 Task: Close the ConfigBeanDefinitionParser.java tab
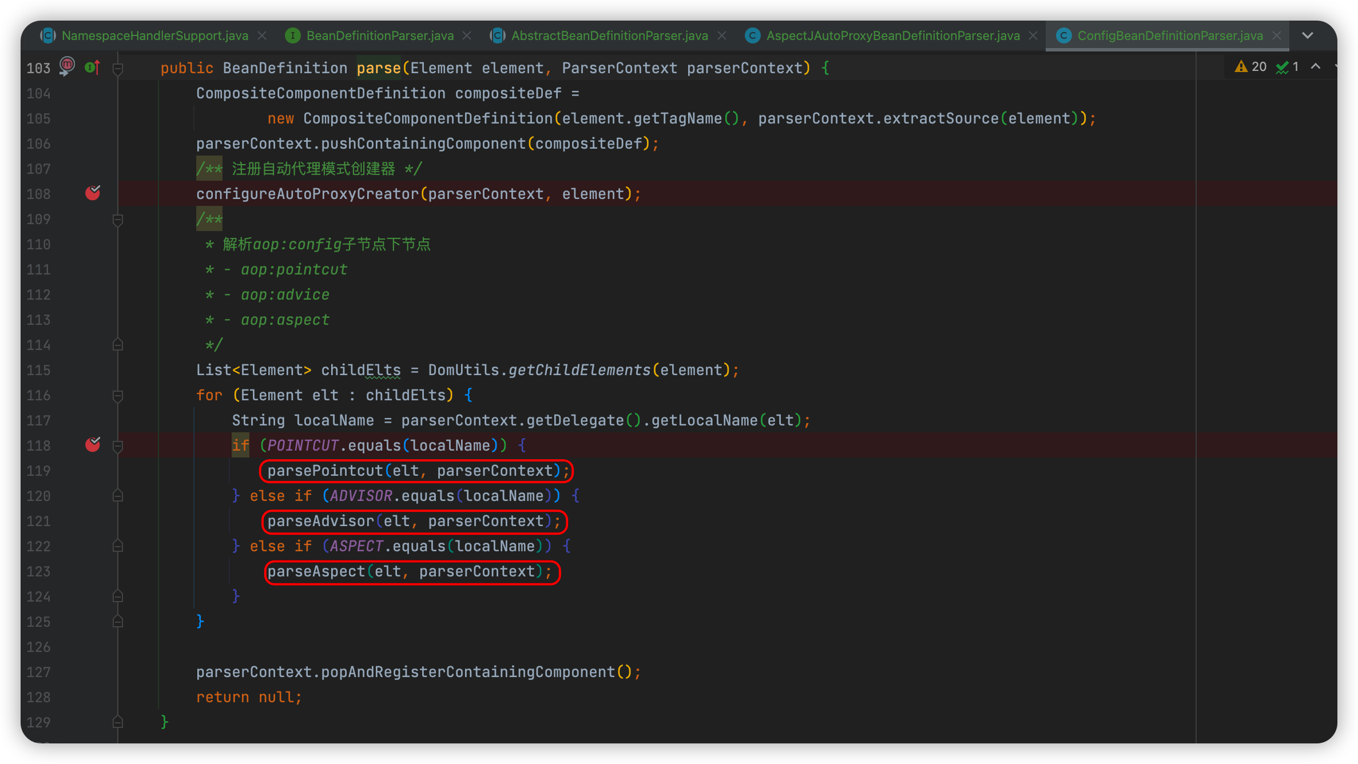click(x=1277, y=35)
